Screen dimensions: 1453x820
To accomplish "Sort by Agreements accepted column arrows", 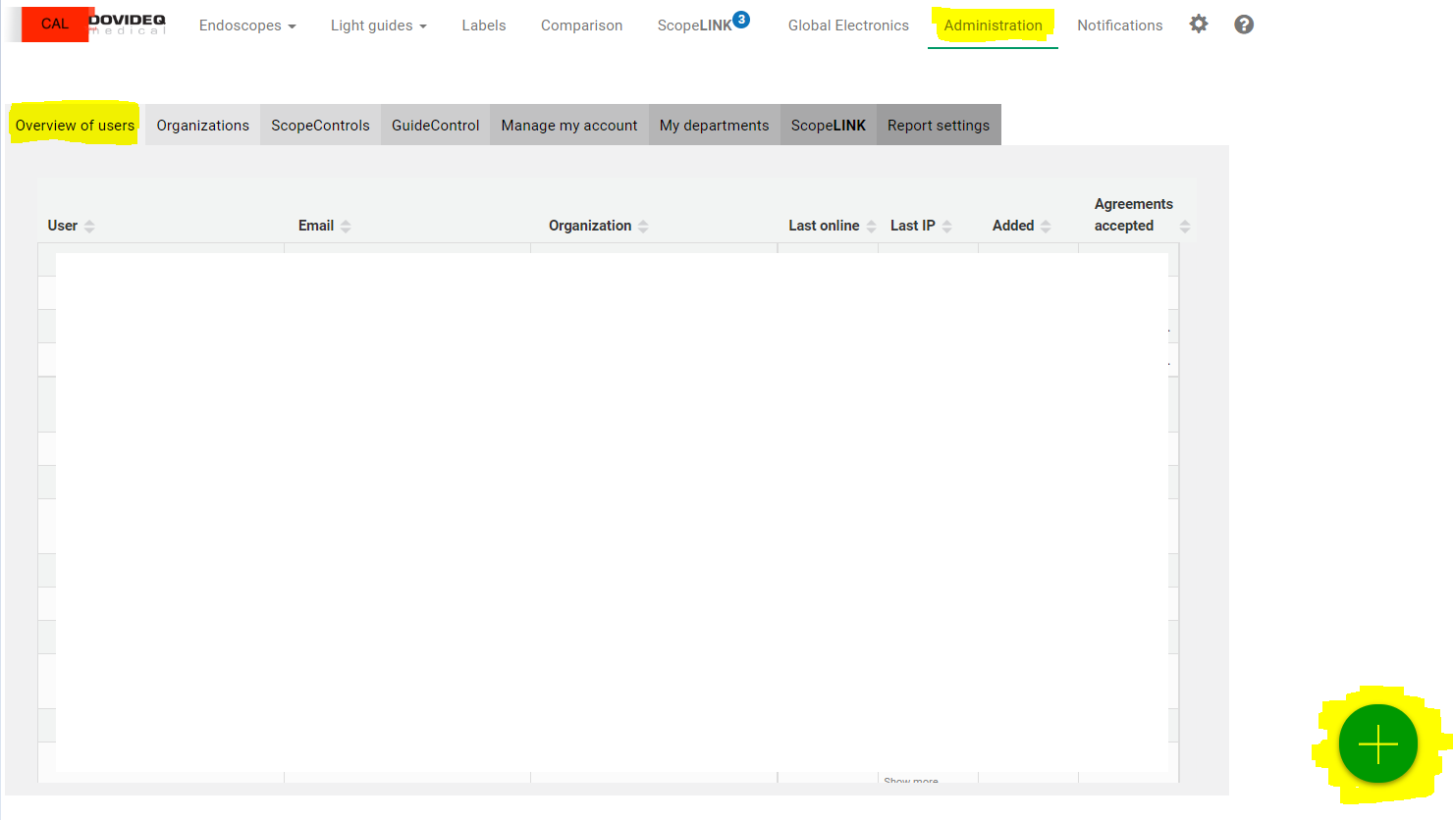I will pos(1185,227).
